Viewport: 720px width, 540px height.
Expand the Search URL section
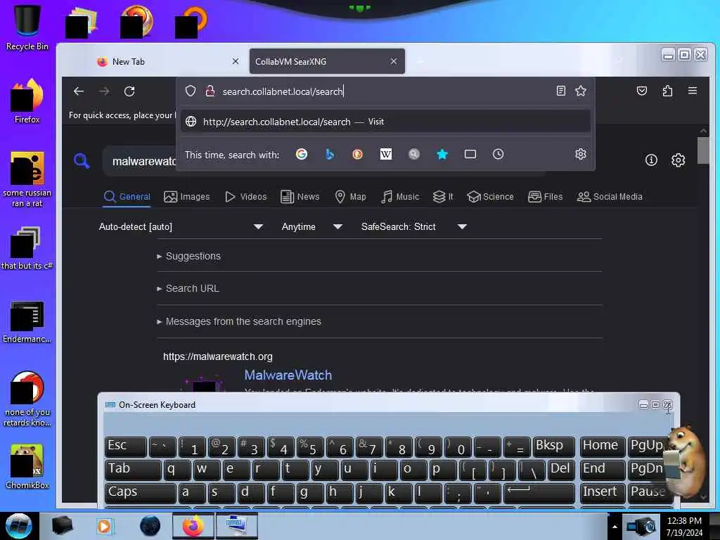188,288
